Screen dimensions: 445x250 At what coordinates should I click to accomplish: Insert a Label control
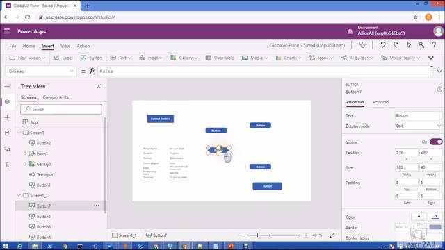pyautogui.click(x=63, y=58)
